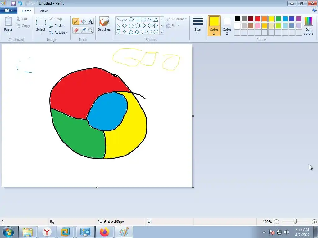Choose the Up arrow shape

pyautogui.click(x=156, y=26)
